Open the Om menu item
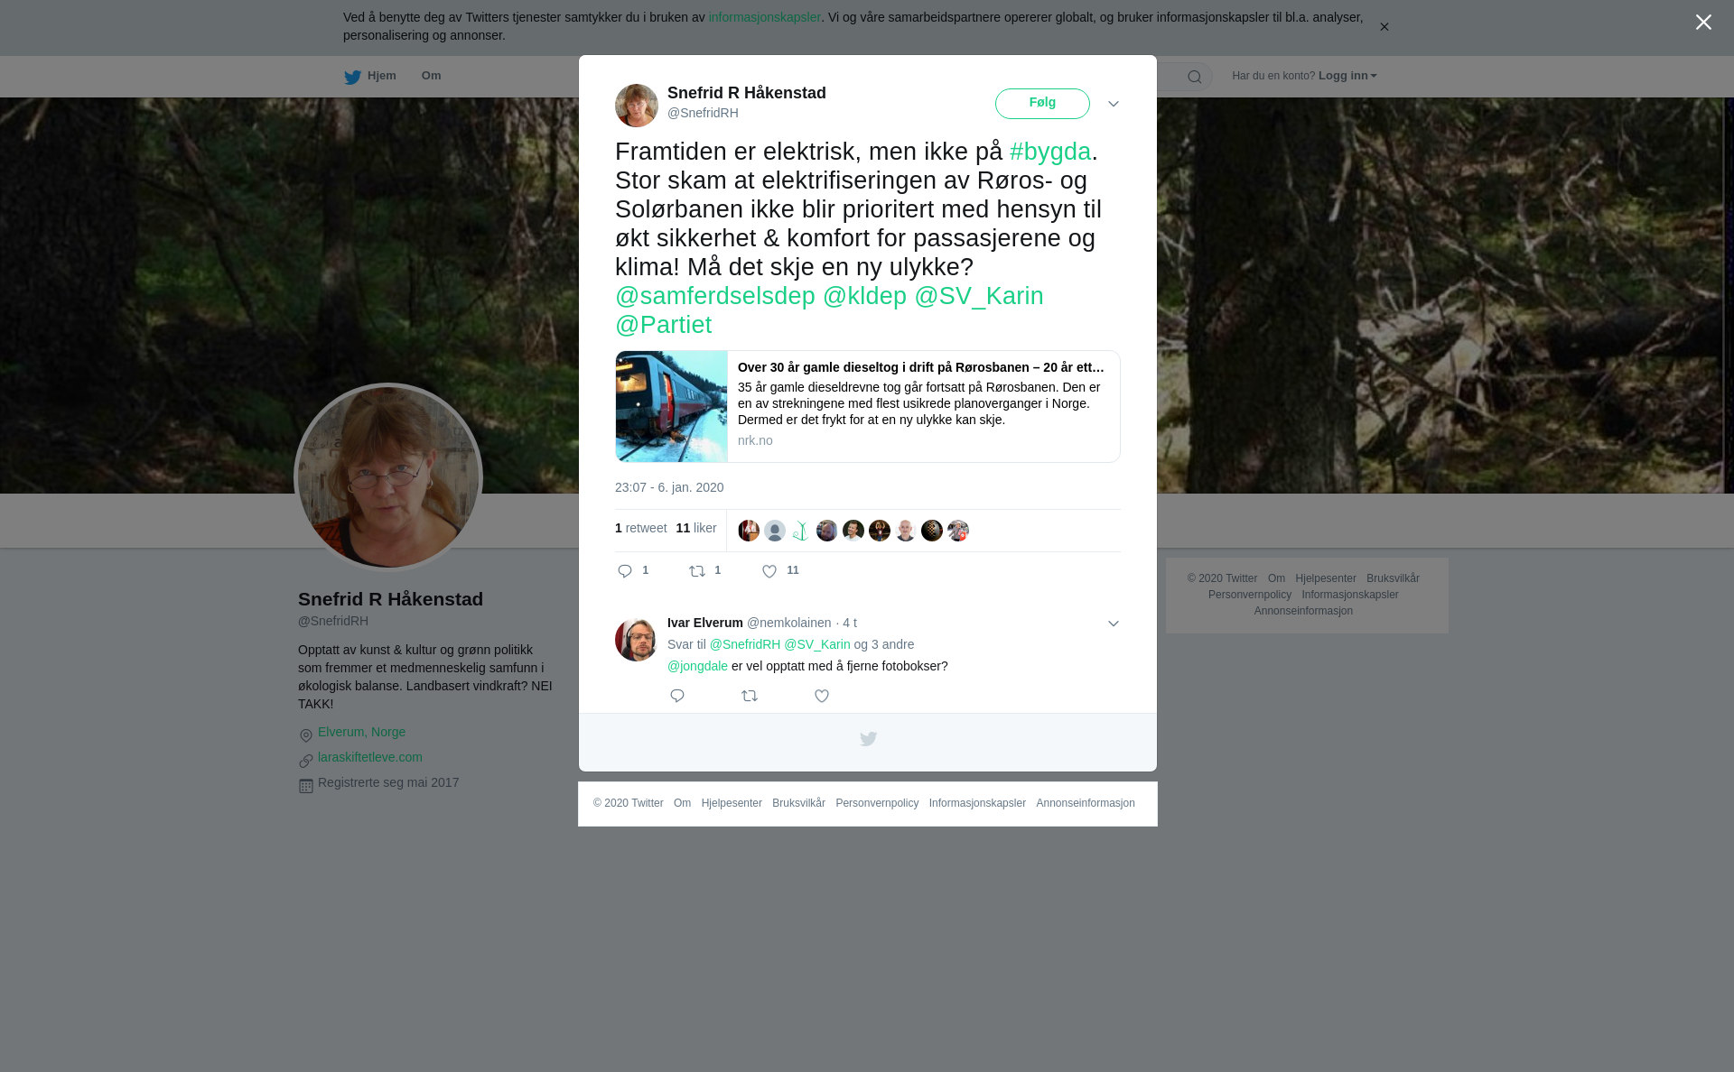 coord(431,76)
